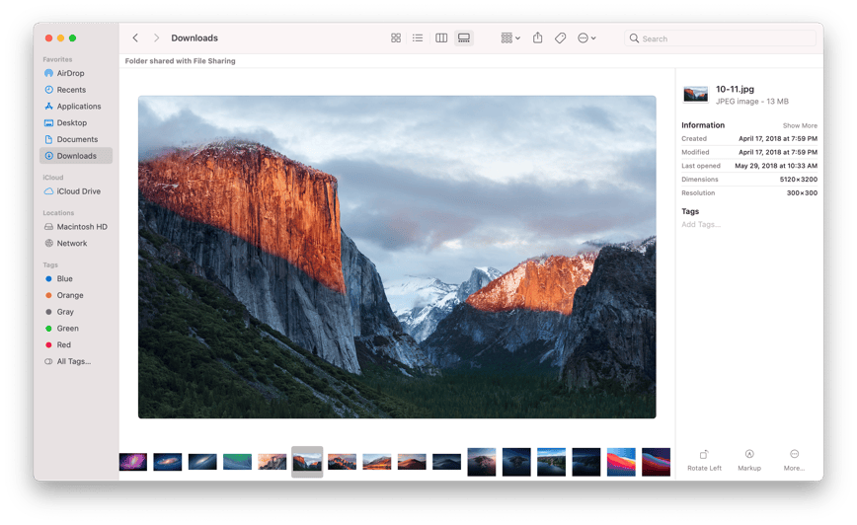This screenshot has height=525, width=857.
Task: Select the Blue tag
Action: tap(76, 278)
